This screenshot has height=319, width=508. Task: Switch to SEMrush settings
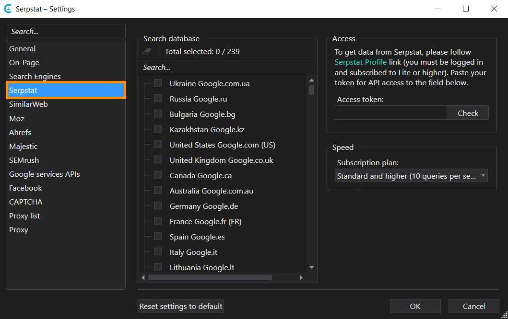(x=65, y=160)
